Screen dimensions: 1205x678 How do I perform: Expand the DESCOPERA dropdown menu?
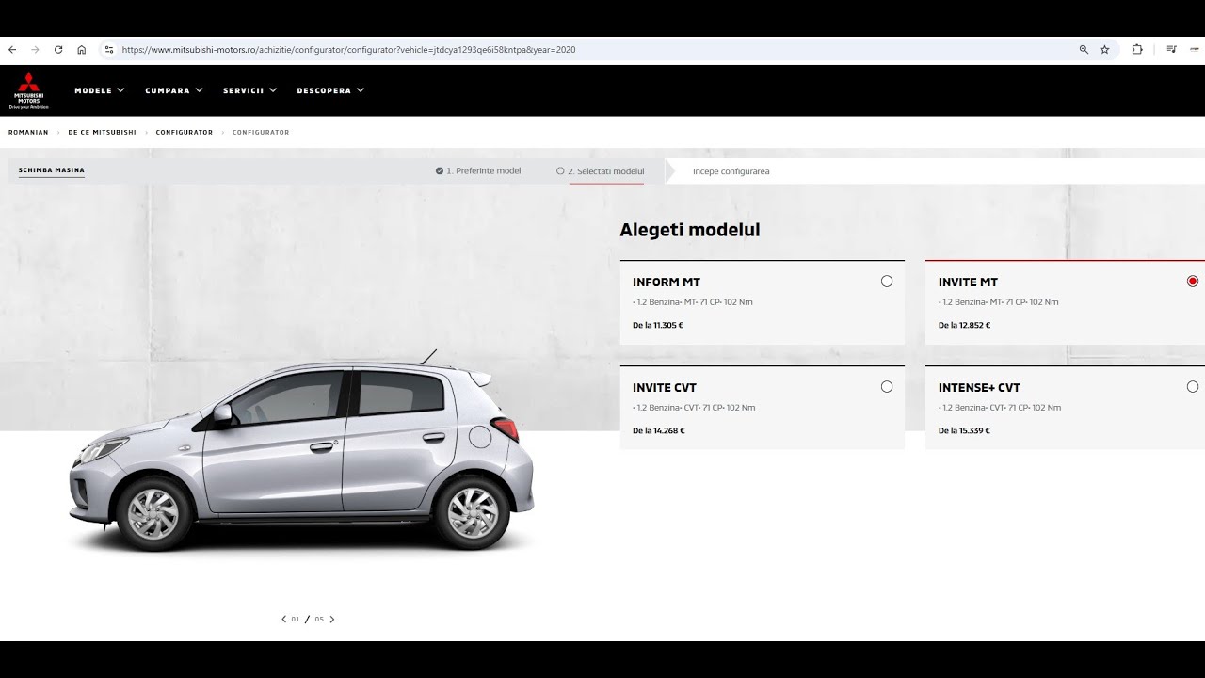pyautogui.click(x=330, y=90)
